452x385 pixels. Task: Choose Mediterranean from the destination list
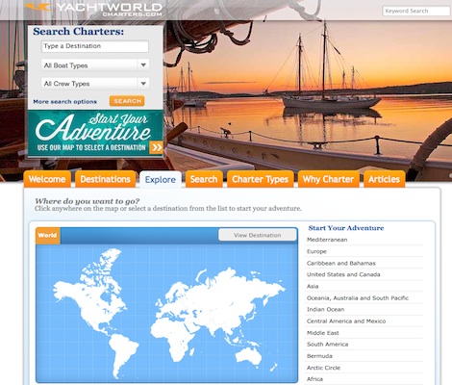(x=327, y=240)
